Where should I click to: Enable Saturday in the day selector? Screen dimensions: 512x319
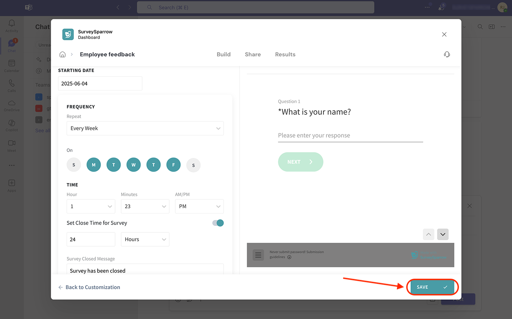[x=193, y=165]
